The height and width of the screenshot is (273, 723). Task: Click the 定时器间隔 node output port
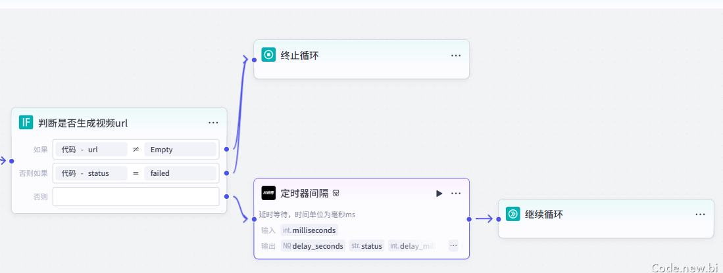(x=469, y=219)
